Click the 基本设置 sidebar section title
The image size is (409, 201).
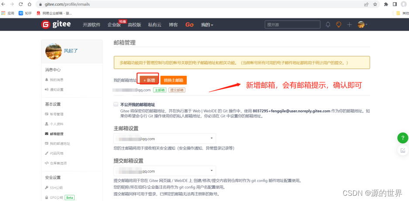[53, 104]
